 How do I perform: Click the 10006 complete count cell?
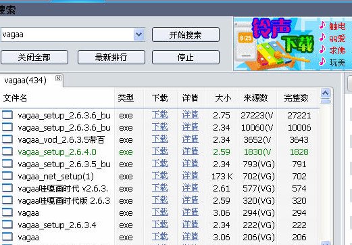pyautogui.click(x=299, y=128)
